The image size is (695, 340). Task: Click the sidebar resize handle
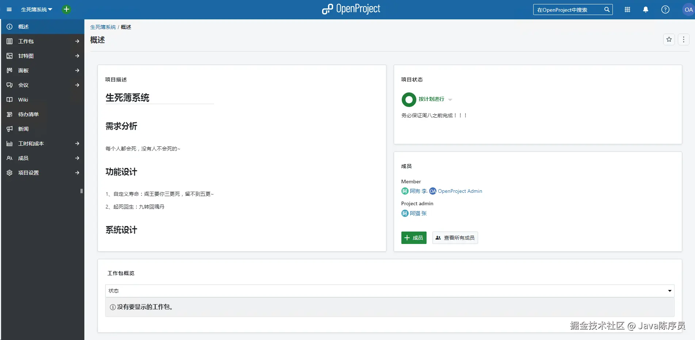tap(81, 191)
